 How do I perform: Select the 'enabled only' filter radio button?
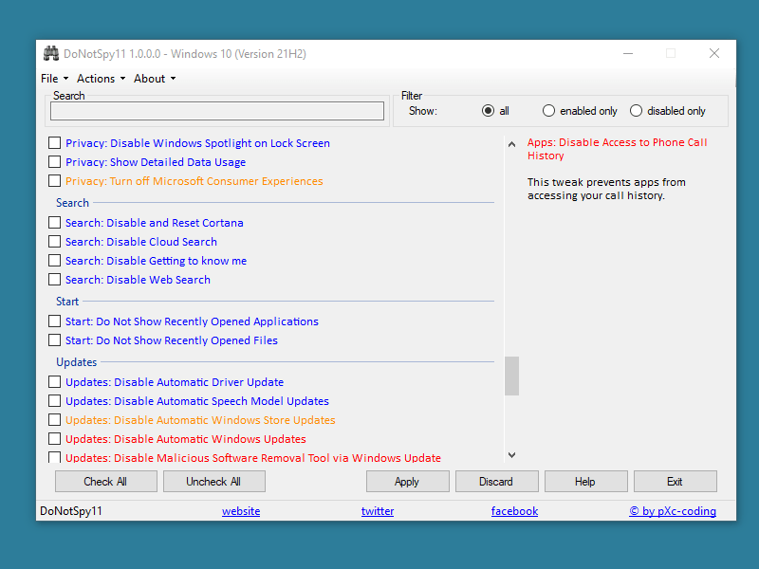548,111
